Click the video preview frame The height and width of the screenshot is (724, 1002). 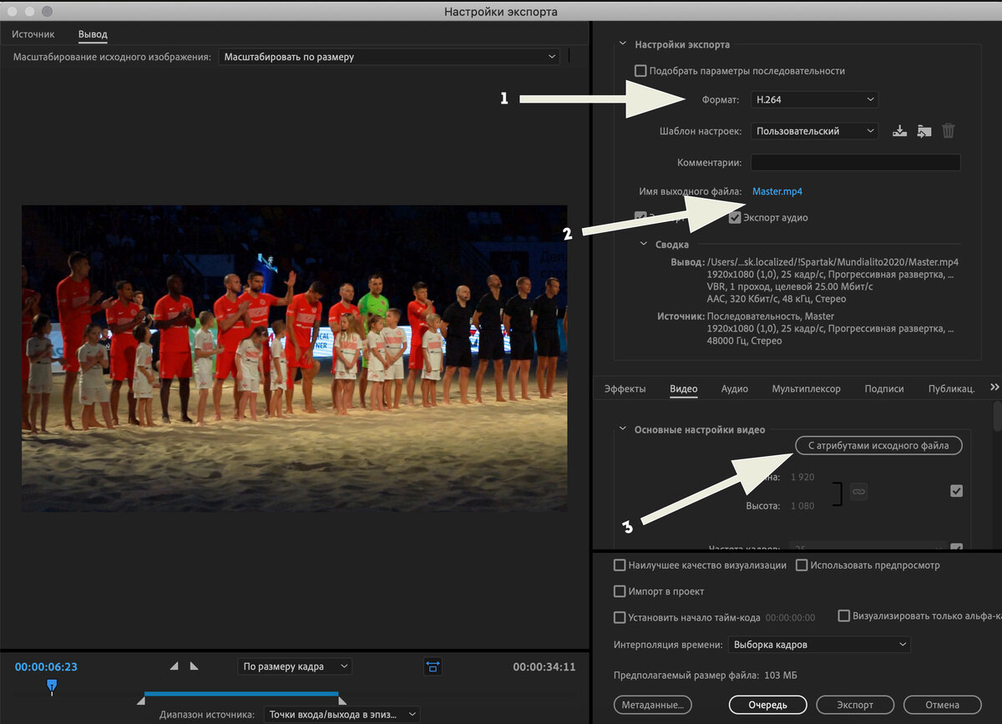click(x=294, y=358)
